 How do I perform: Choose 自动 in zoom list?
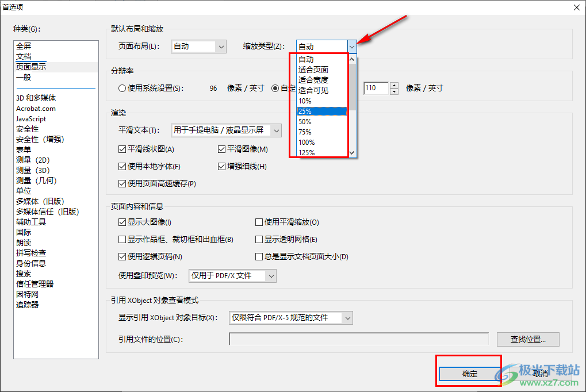(322, 59)
